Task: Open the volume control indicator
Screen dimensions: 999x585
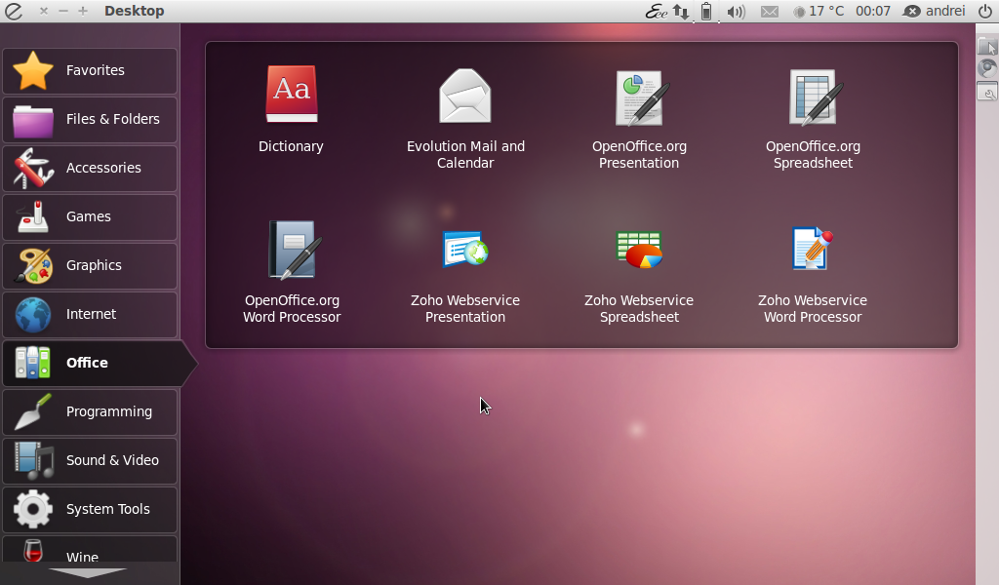Action: coord(736,12)
